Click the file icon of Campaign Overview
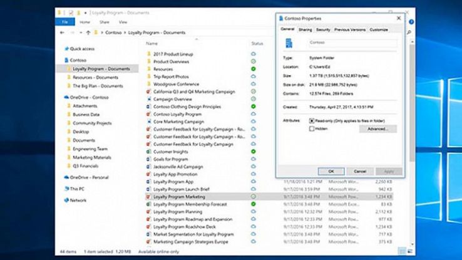This screenshot has width=462, height=260. (x=149, y=99)
